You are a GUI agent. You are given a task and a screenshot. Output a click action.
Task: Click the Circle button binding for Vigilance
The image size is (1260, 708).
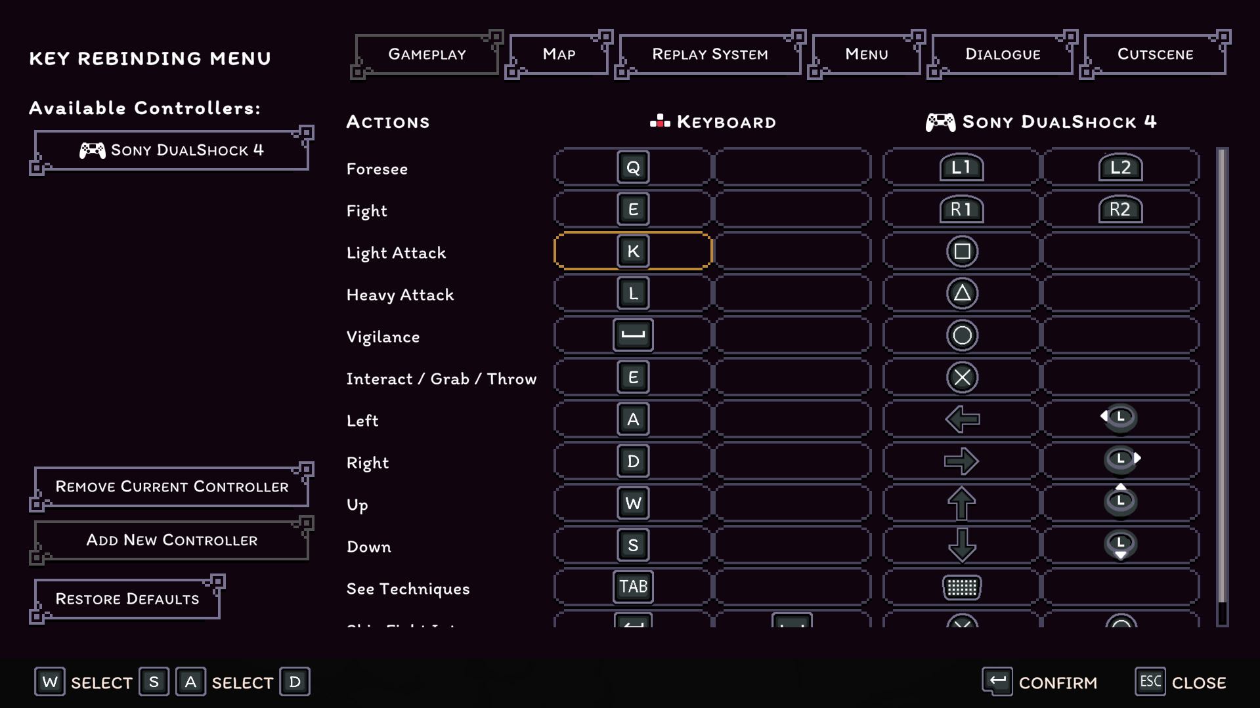click(961, 336)
